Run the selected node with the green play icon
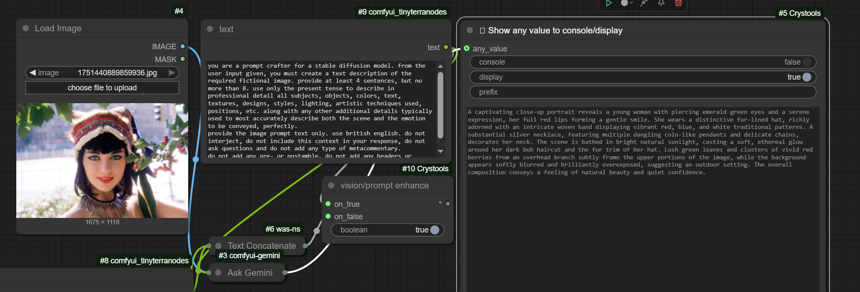Viewport: 860px width, 292px height. coord(608,3)
